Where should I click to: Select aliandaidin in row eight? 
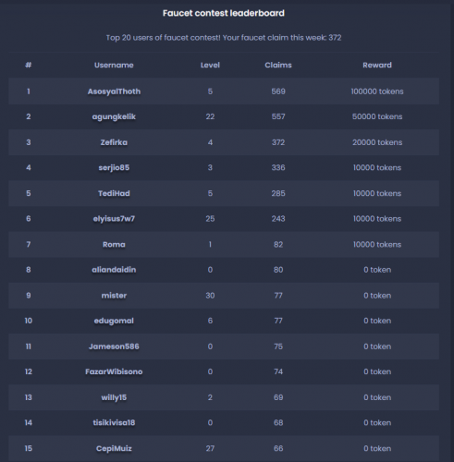[114, 270]
